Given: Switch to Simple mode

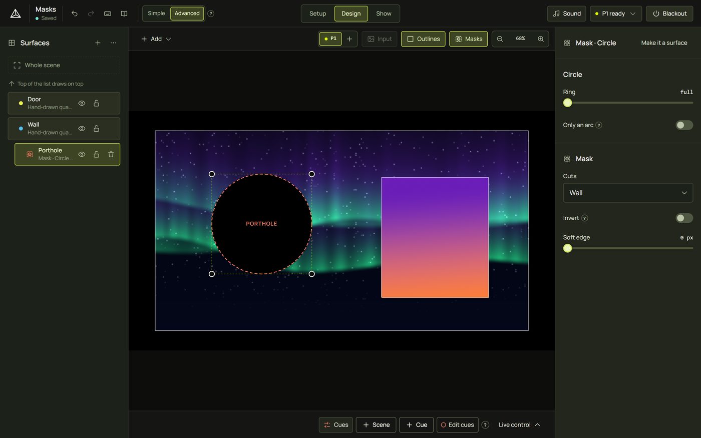Looking at the screenshot, I should tap(156, 14).
